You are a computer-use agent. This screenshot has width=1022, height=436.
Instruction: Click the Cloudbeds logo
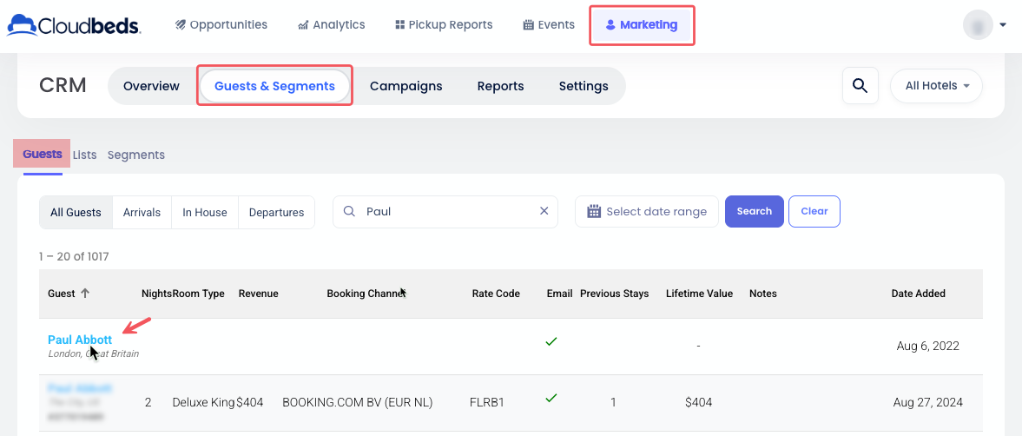pyautogui.click(x=74, y=25)
